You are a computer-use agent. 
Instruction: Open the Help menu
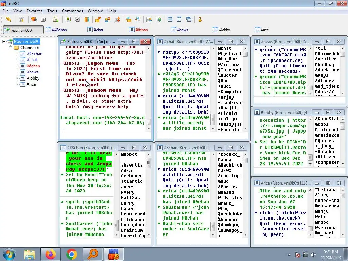111,11
